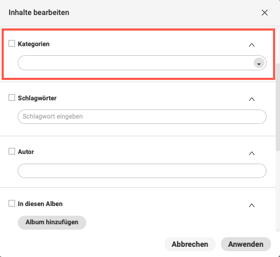Enable the Kategorien checkbox
Screen dimensions: 280x257
pos(12,43)
